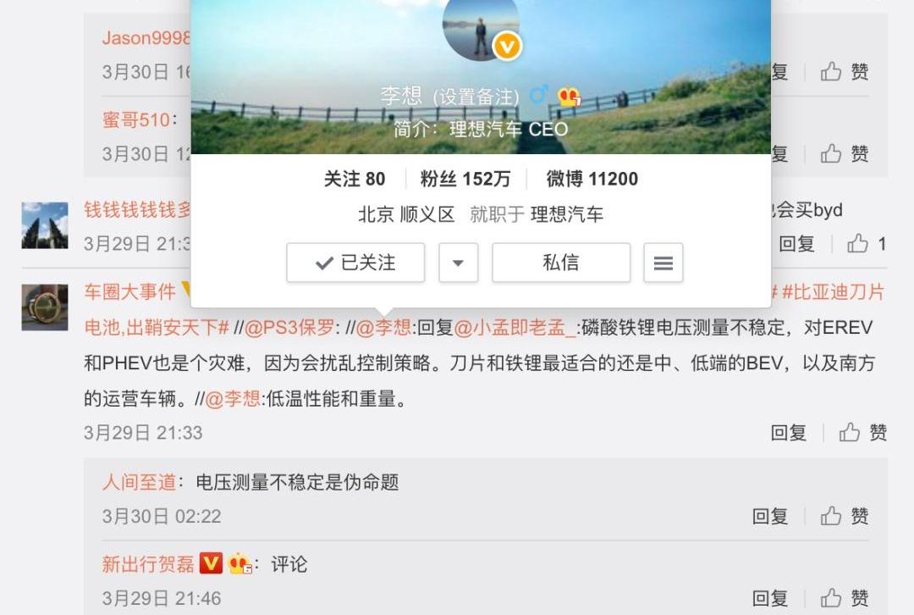
Task: Click the orange V badge beside 新出行贺磊
Action: tap(211, 563)
